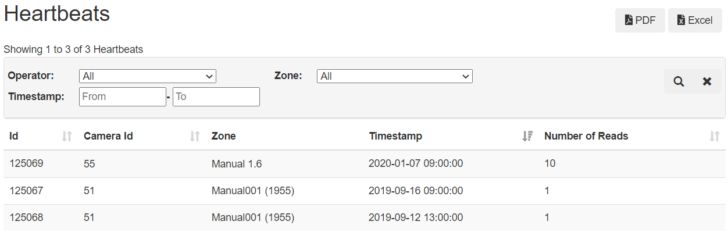This screenshot has height=232, width=728.
Task: Select row with Id 125069
Action: tap(365, 164)
